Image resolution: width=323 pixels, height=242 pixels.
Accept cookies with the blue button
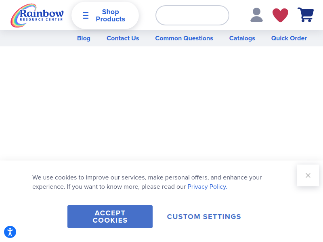(110, 217)
